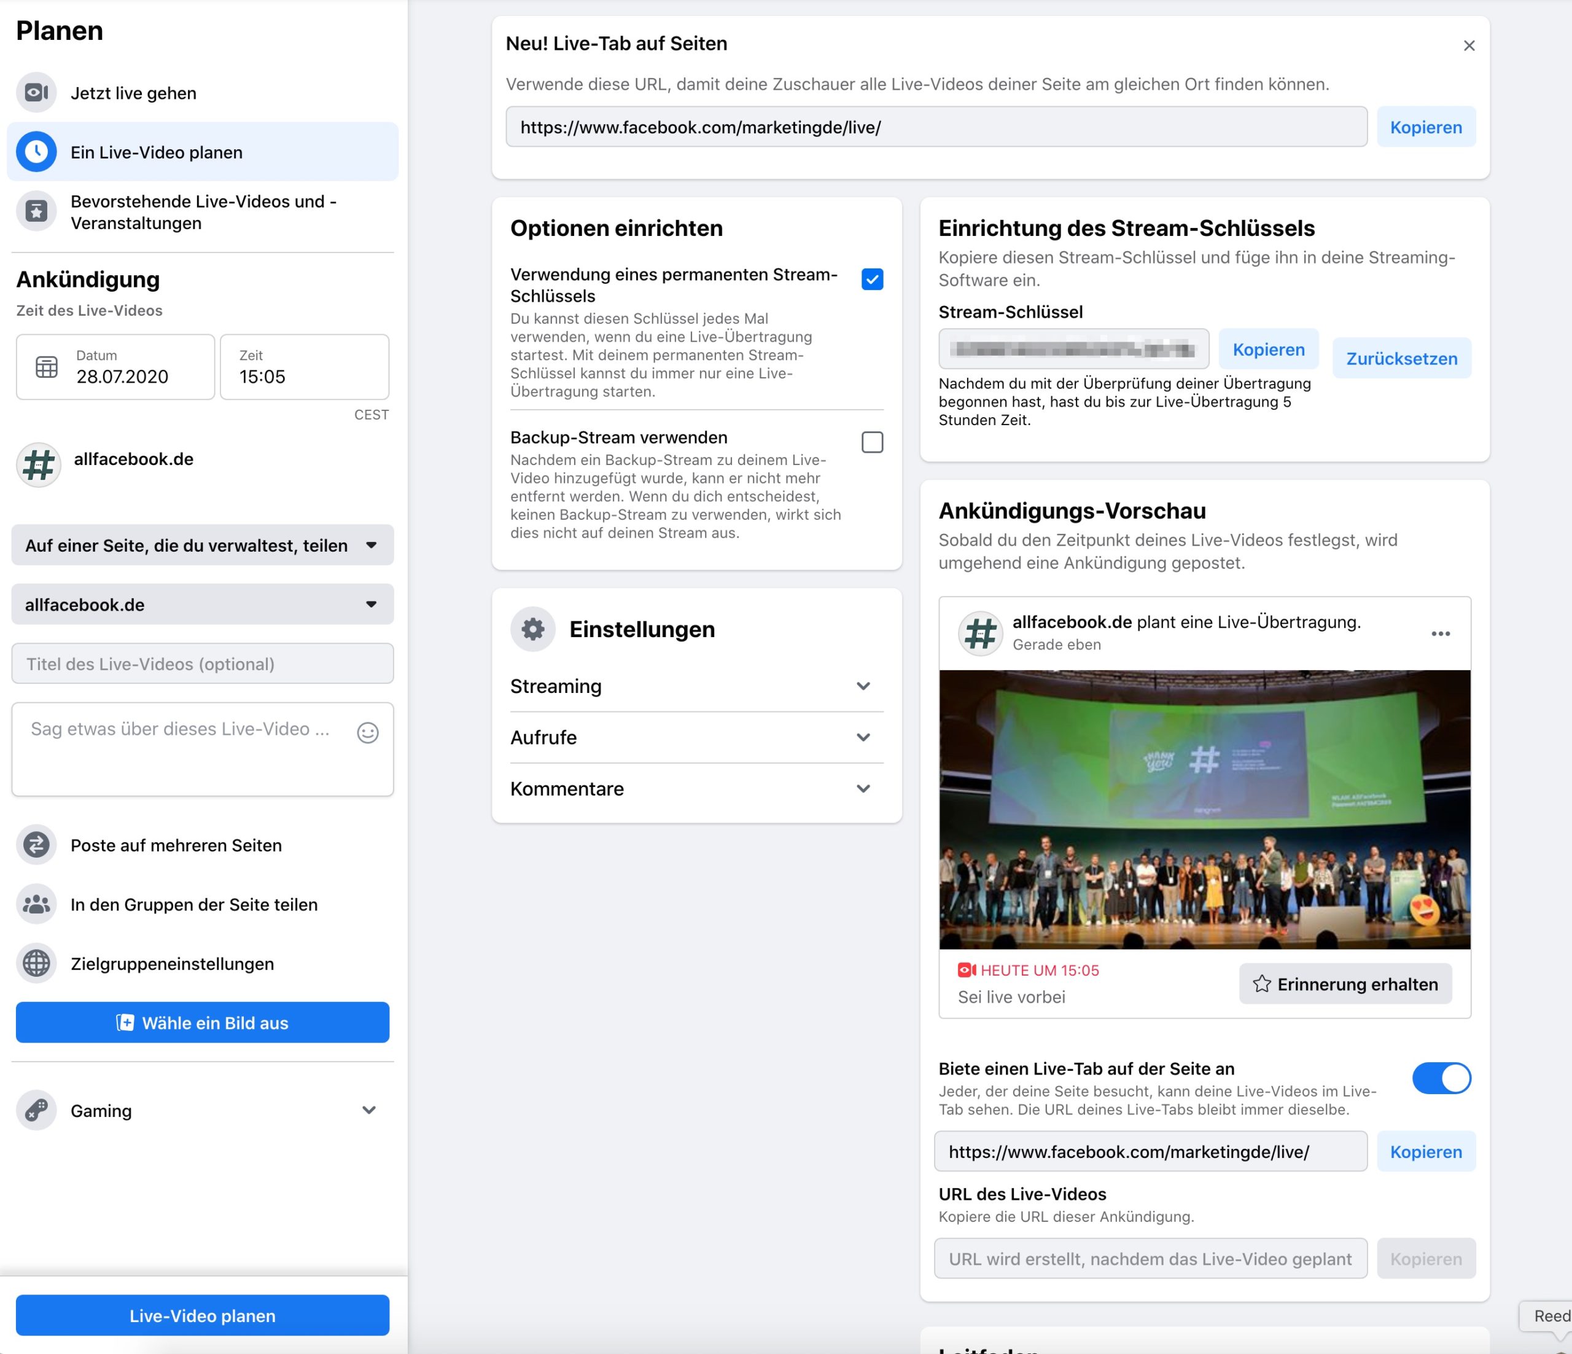Click Erinnerung erhalten in the preview
1572x1354 pixels.
click(x=1345, y=984)
